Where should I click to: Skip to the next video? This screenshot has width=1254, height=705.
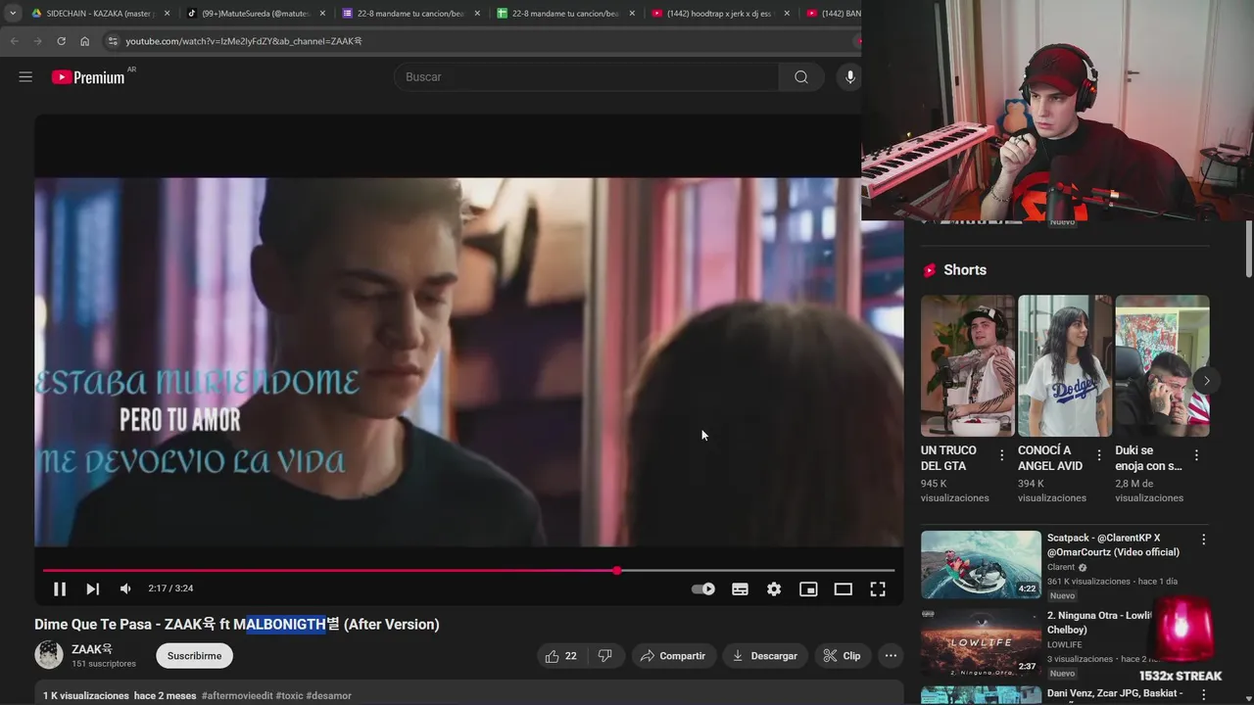(92, 588)
